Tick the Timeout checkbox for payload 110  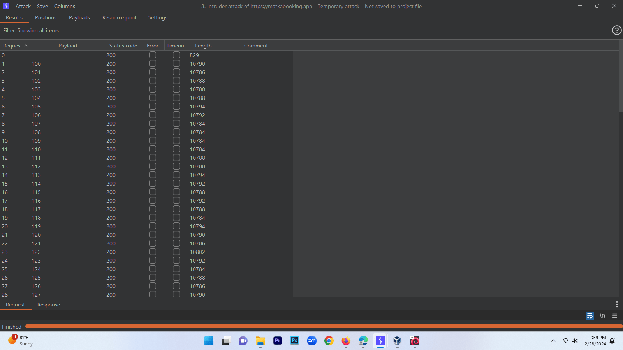(176, 149)
